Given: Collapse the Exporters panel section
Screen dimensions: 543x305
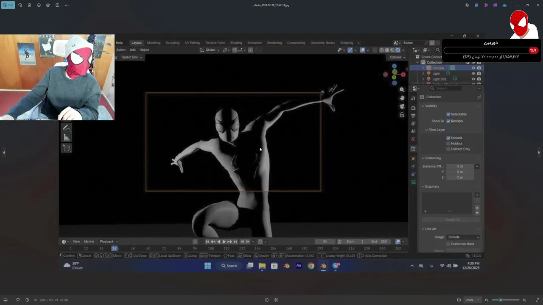Looking at the screenshot, I should [423, 186].
